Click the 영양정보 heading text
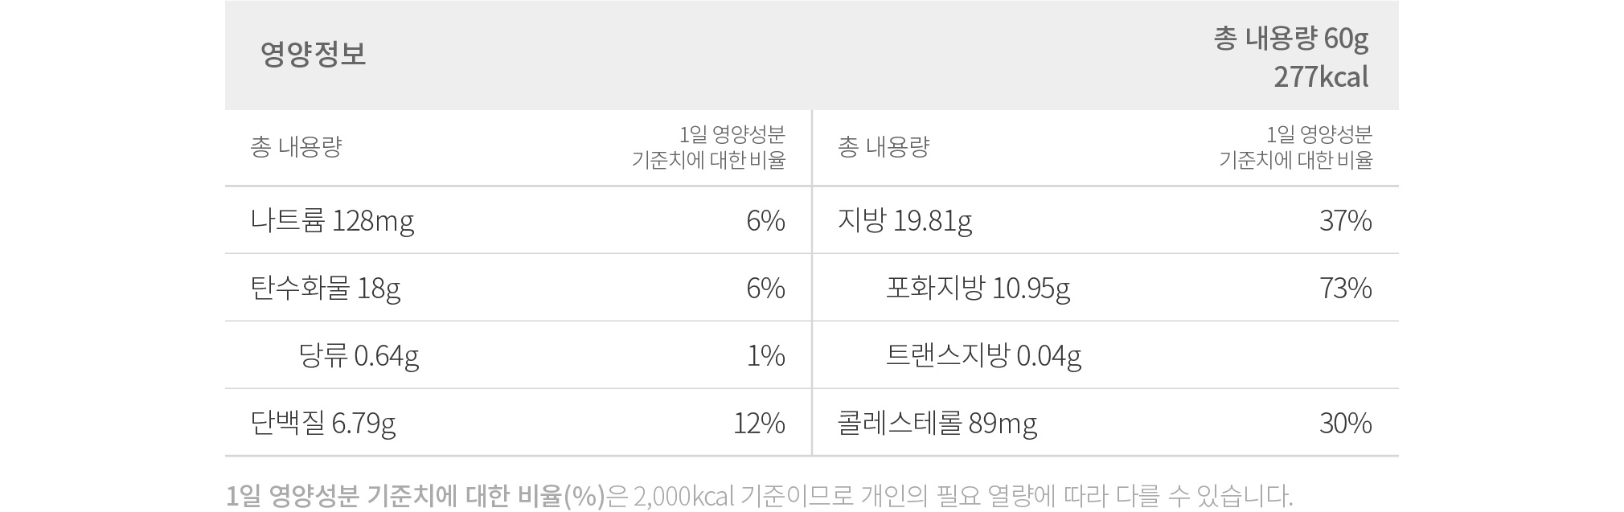This screenshot has height=512, width=1624. click(313, 55)
